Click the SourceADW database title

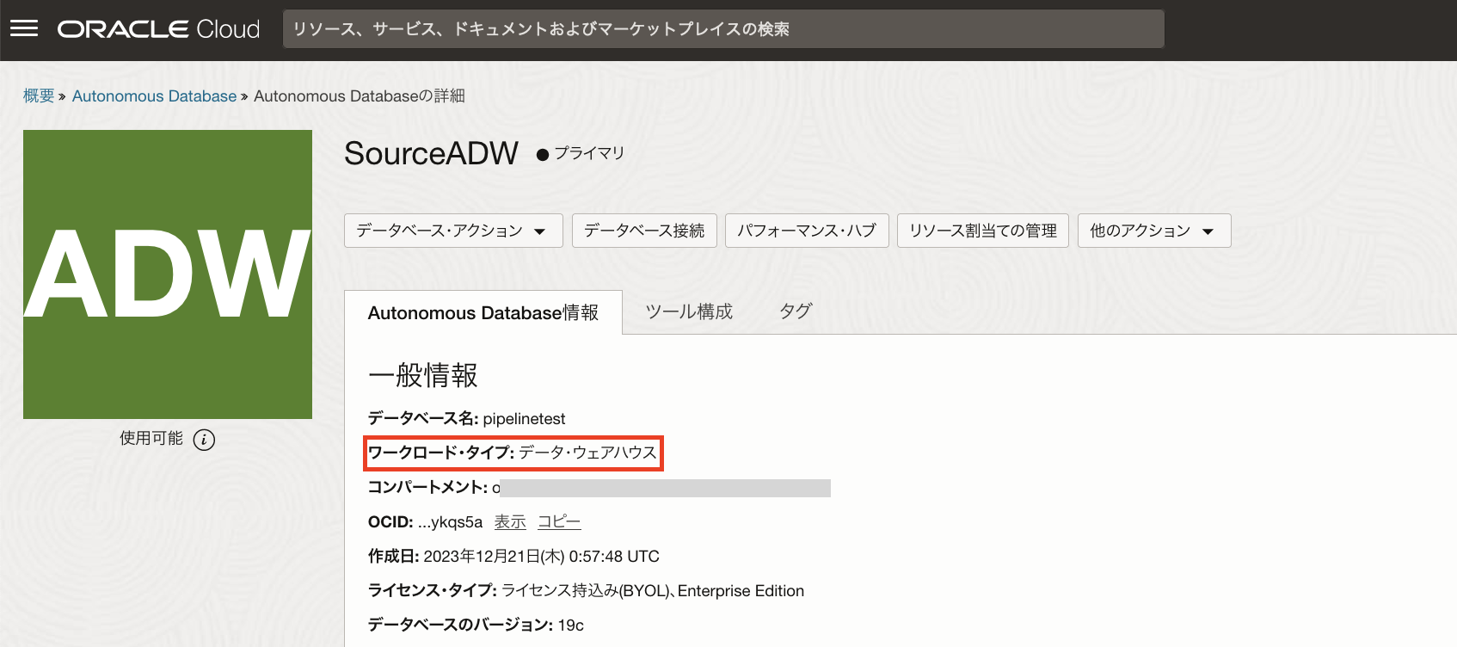(x=431, y=153)
